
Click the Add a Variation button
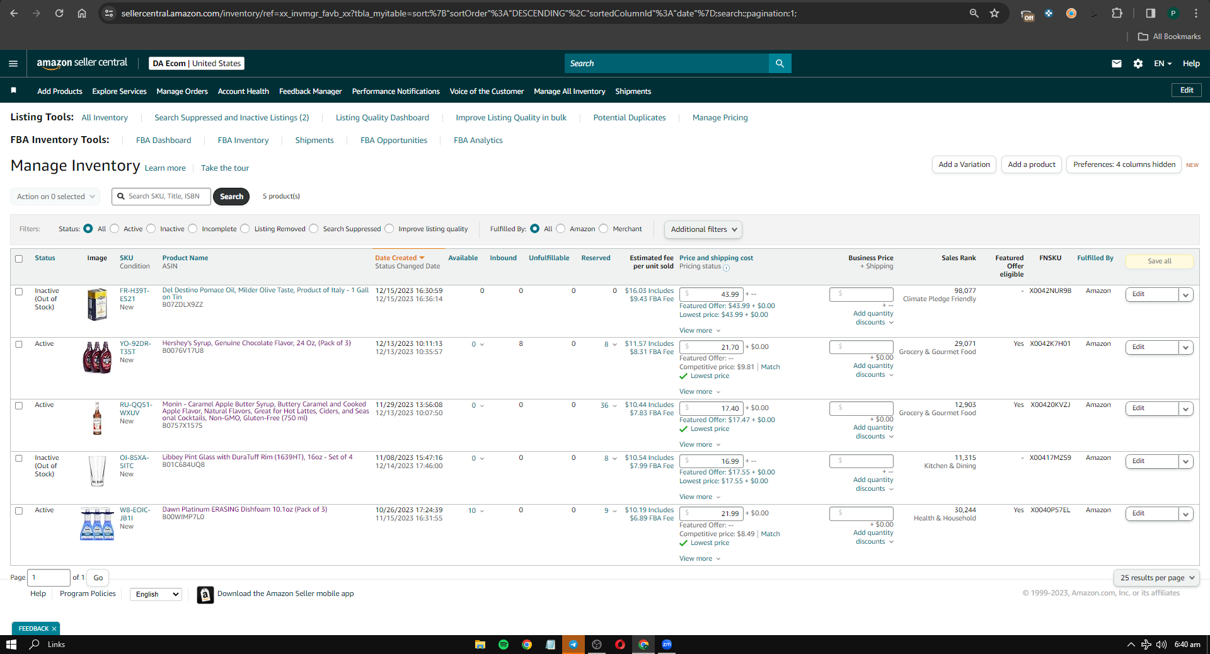[964, 164]
